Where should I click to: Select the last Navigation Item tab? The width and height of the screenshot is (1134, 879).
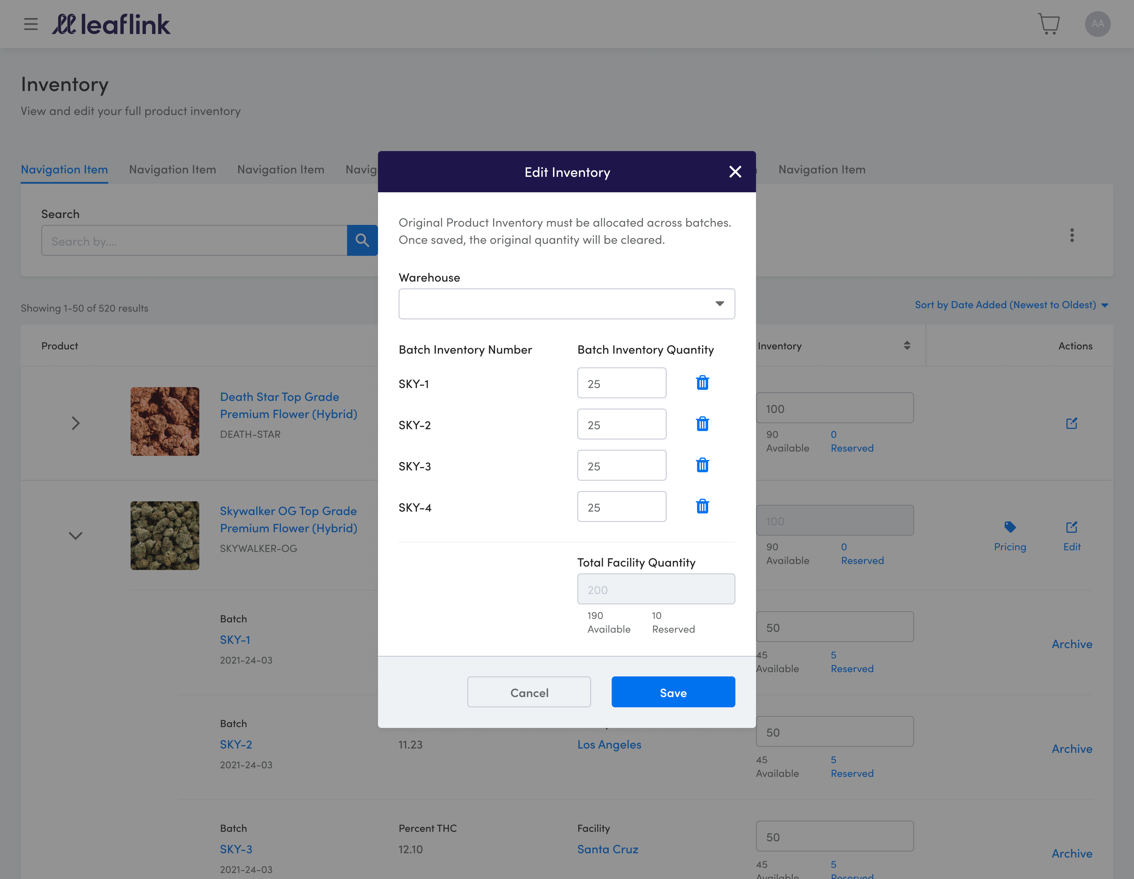(x=822, y=170)
